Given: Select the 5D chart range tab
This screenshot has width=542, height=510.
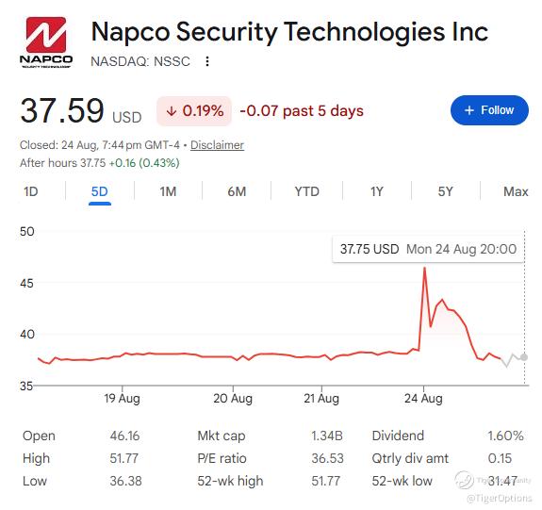Looking at the screenshot, I should tap(100, 191).
